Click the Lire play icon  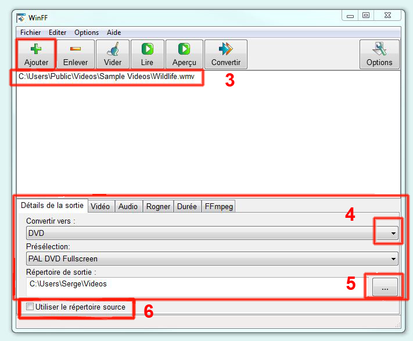tap(148, 49)
